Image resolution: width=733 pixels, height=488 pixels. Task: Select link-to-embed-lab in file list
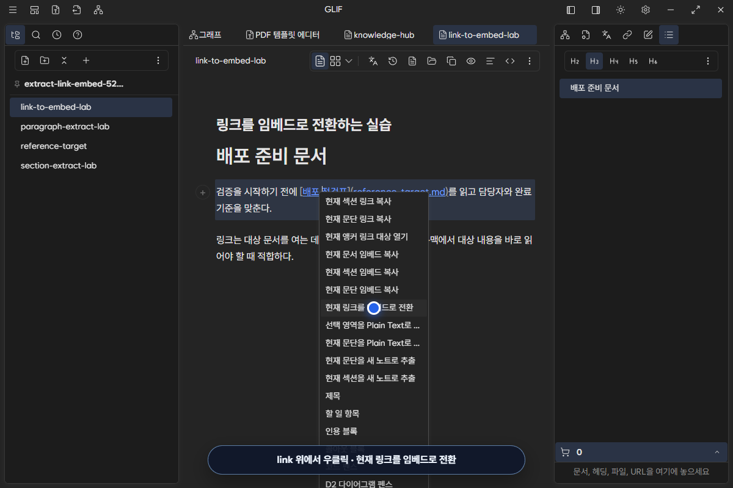91,107
